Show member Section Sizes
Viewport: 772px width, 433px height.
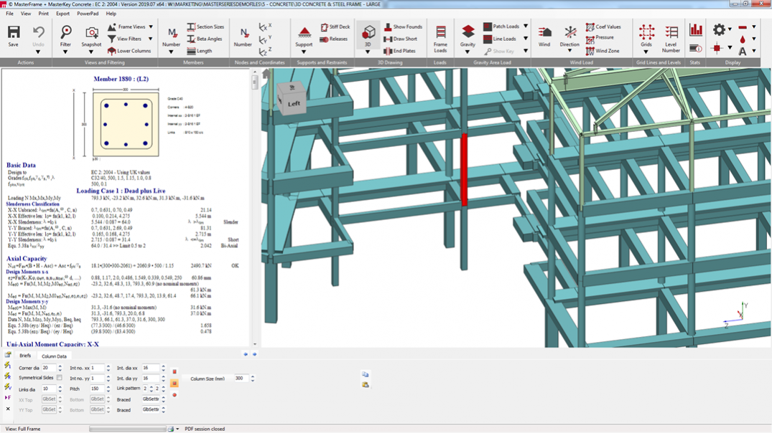205,27
